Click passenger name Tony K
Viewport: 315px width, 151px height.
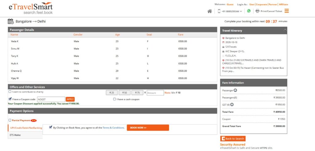14,56
